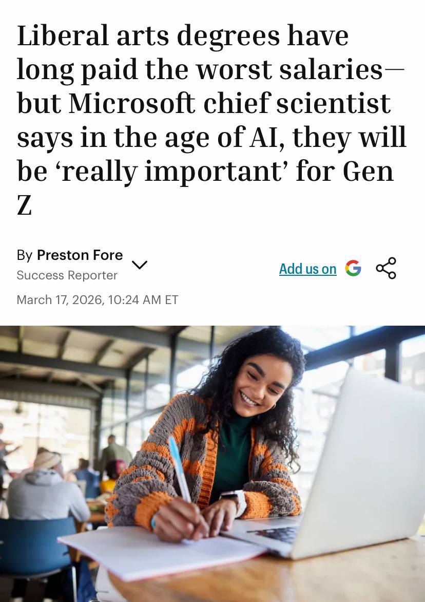Select the March 17, 2026 timestamp
This screenshot has width=425, height=602.
coord(97,299)
